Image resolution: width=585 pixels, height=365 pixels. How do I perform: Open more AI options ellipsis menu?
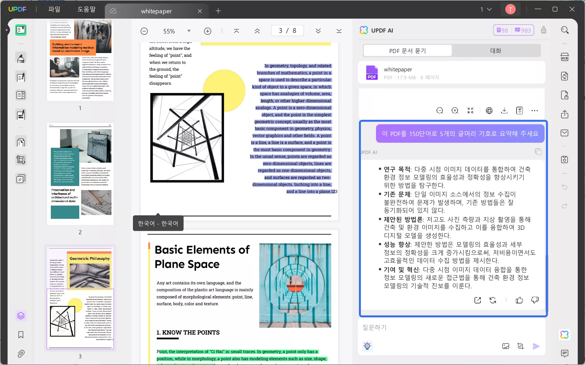point(535,111)
